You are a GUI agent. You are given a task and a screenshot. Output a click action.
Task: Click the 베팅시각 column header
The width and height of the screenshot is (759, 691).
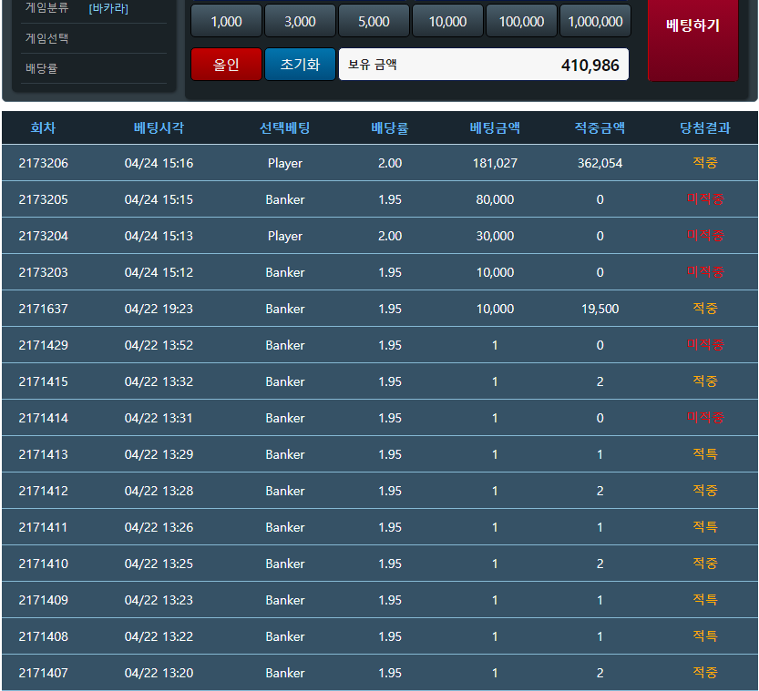(159, 127)
